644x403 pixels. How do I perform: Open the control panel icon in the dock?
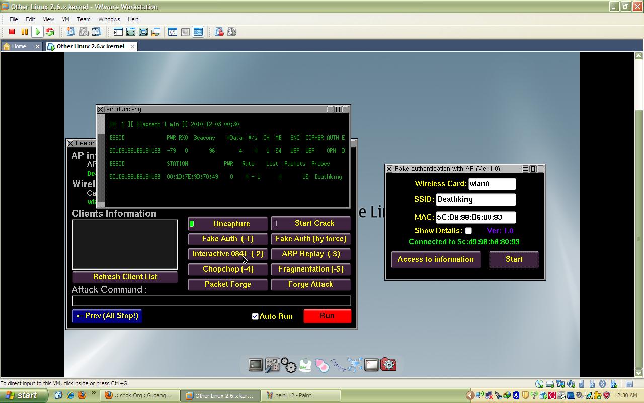click(272, 364)
